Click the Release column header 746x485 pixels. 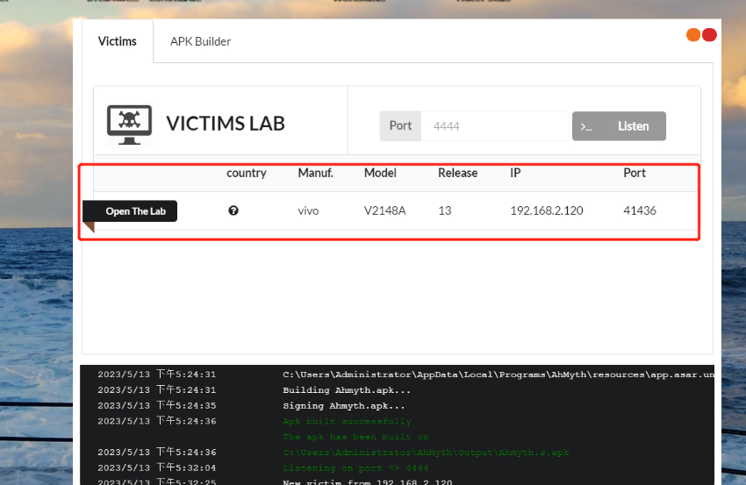coord(457,173)
